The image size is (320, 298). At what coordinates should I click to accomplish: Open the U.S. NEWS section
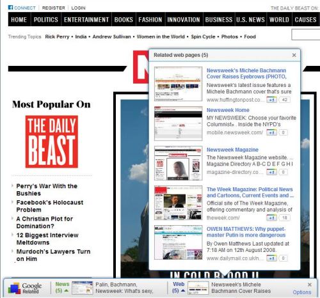[250, 20]
